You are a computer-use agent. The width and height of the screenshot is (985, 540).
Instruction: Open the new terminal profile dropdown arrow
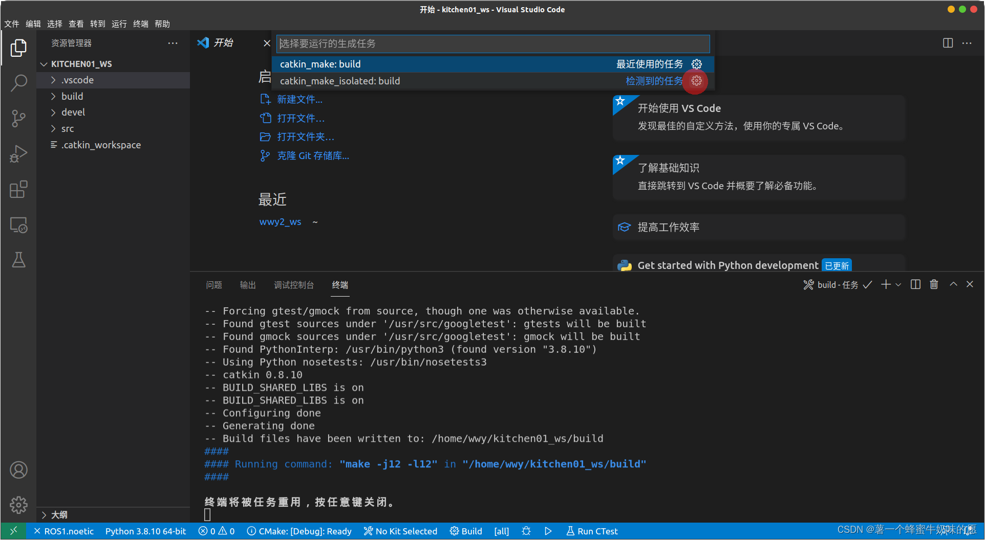(x=898, y=284)
